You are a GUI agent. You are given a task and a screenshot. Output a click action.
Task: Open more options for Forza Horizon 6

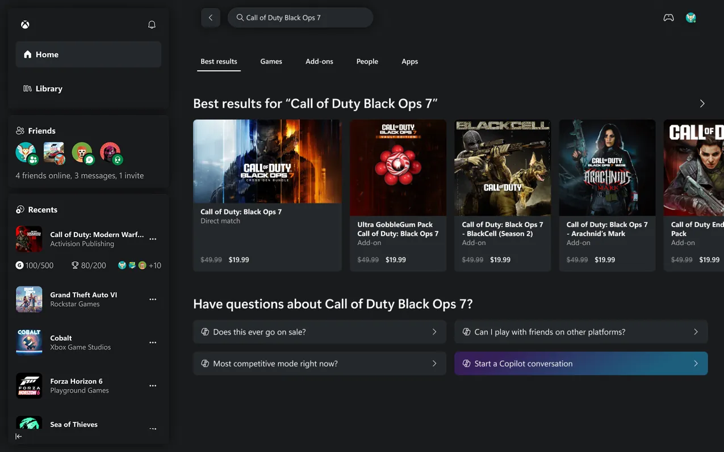coord(153,386)
